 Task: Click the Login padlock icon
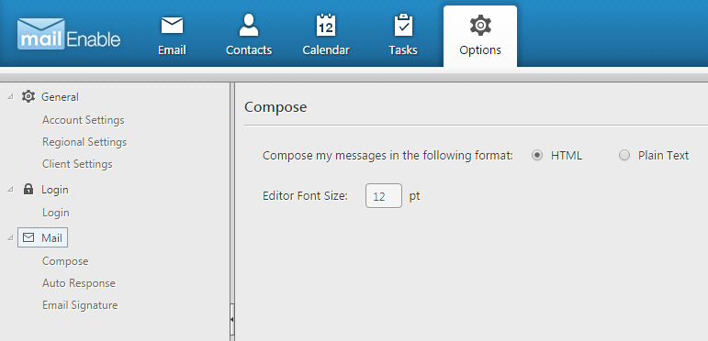click(28, 189)
